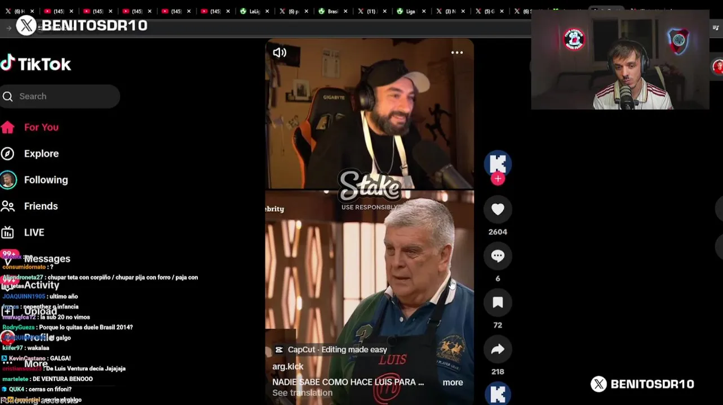
Task: Click the LIVE icon
Action: [8, 232]
